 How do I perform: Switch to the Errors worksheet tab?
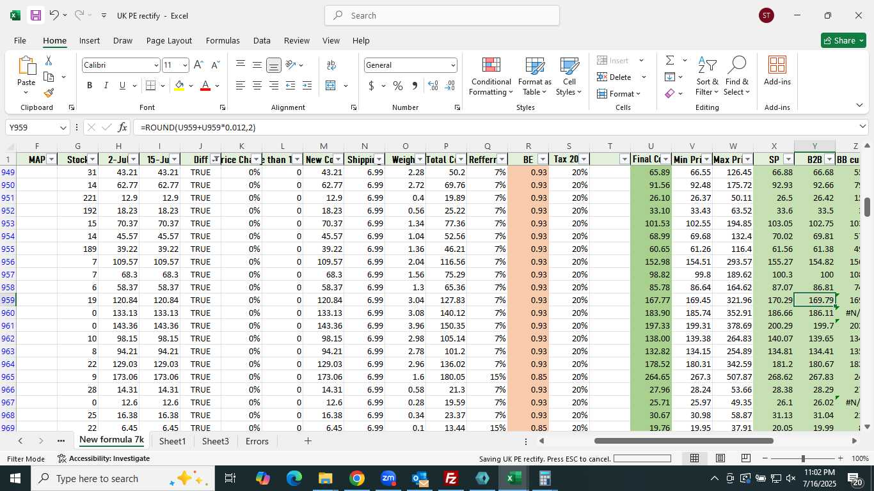[x=257, y=441]
